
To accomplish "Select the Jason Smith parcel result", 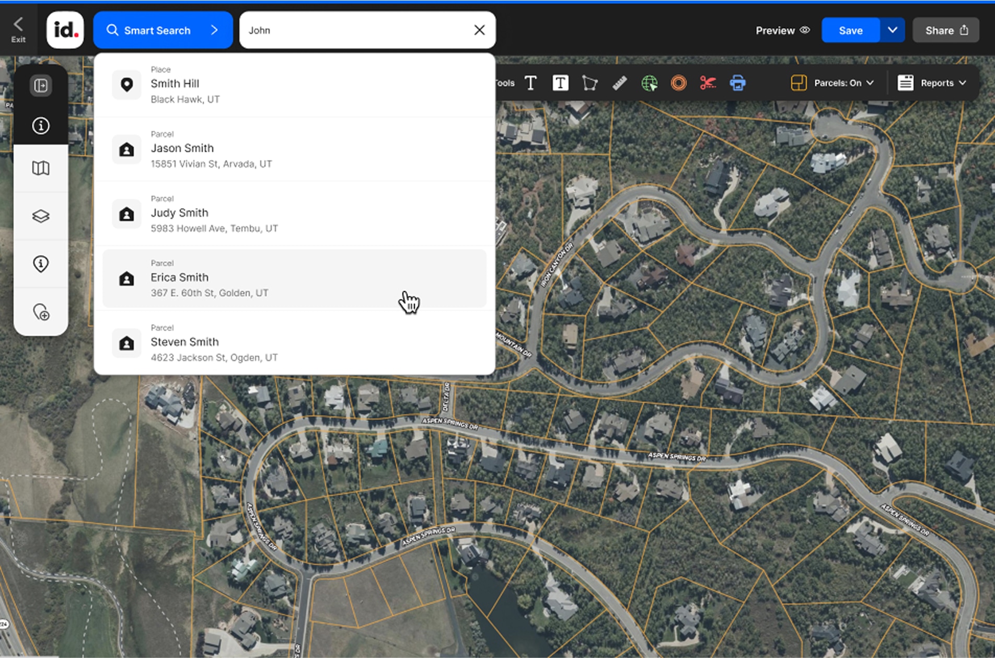I will pos(295,149).
